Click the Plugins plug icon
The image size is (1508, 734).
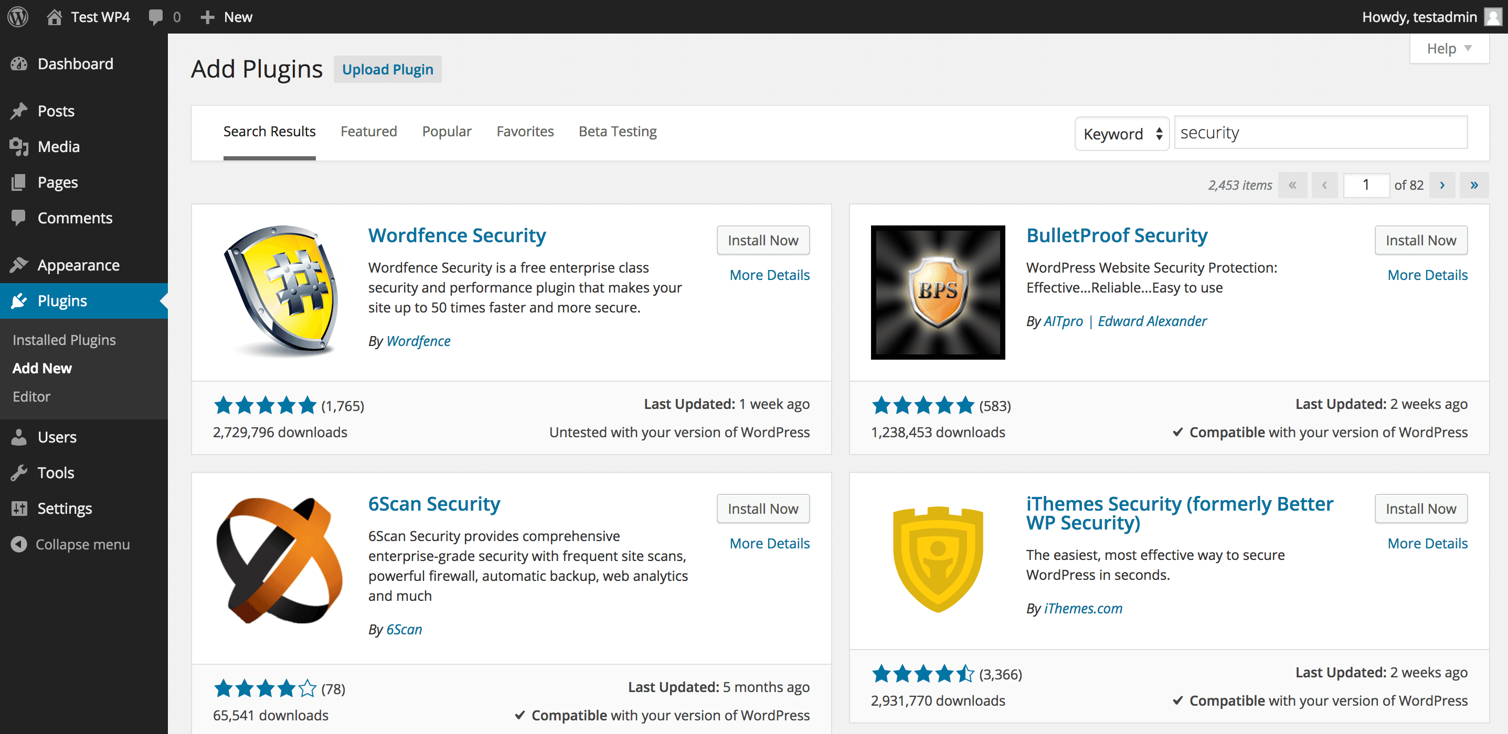click(19, 300)
